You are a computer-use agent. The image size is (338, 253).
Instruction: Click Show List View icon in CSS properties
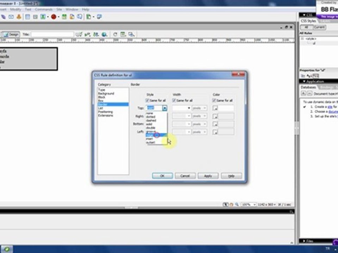point(309,76)
